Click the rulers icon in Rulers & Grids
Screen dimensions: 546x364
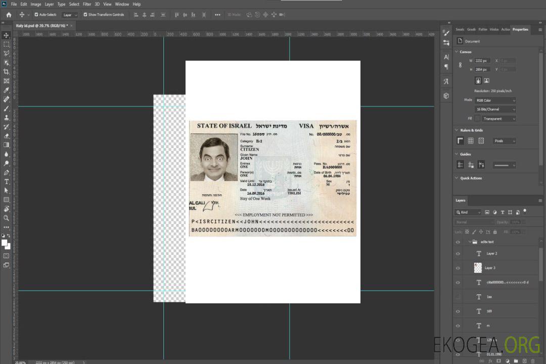461,141
